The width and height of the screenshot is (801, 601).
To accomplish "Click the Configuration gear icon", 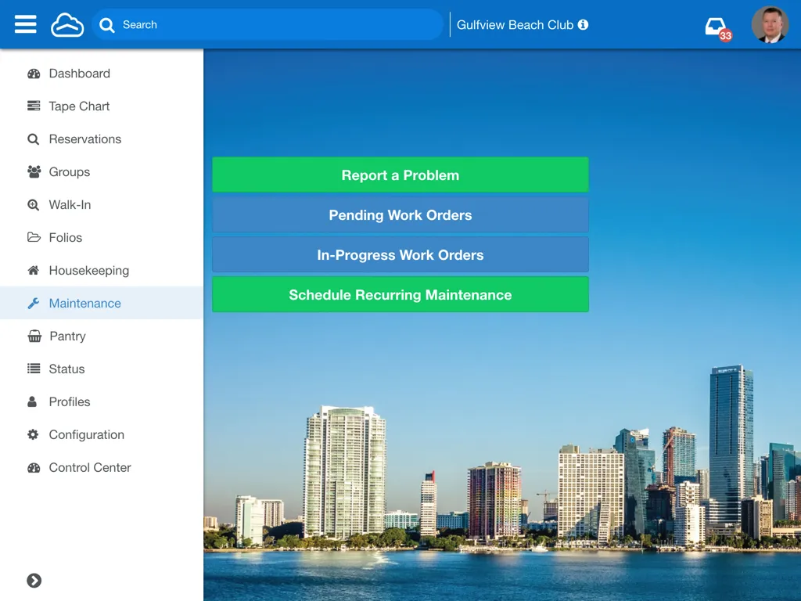I will tap(33, 434).
